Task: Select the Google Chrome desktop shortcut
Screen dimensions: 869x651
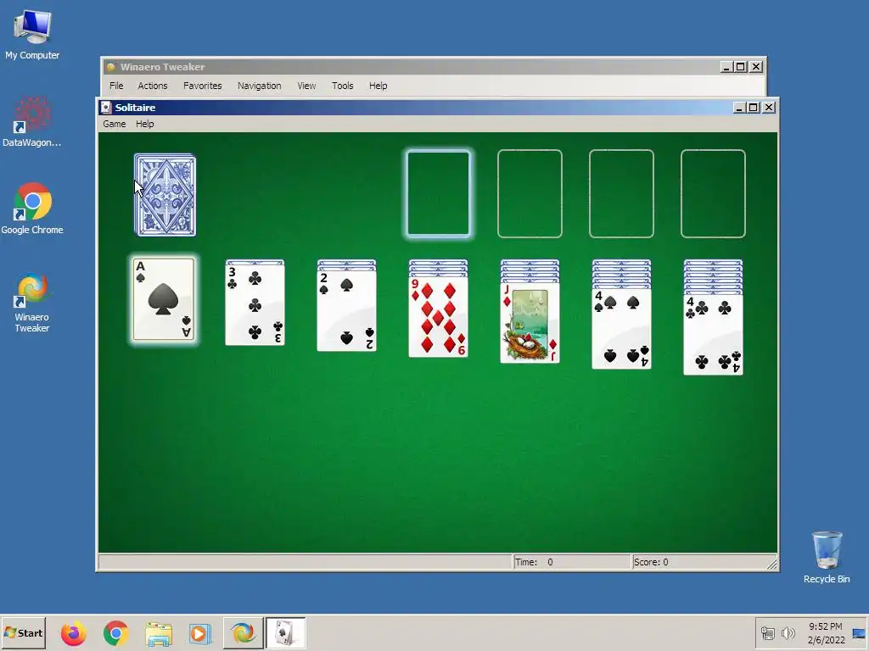Action: (x=32, y=209)
